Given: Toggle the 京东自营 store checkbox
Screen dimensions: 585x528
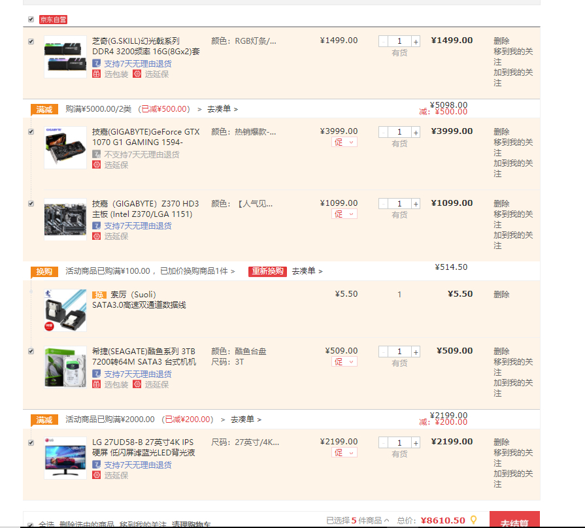Looking at the screenshot, I should [x=31, y=19].
